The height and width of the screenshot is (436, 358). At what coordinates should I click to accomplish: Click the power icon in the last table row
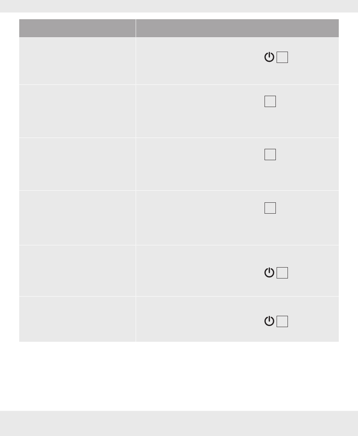(269, 321)
